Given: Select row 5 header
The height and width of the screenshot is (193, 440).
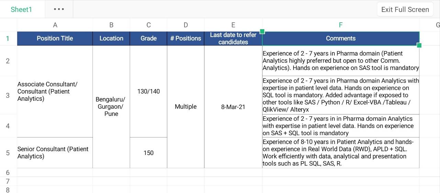Looking at the screenshot, I should click(8, 153).
